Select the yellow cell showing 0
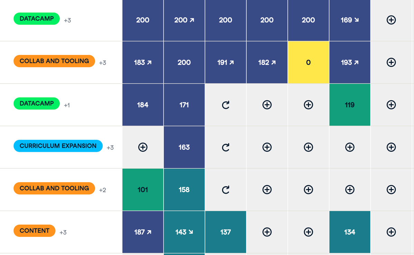Image resolution: width=414 pixels, height=255 pixels. click(x=308, y=62)
